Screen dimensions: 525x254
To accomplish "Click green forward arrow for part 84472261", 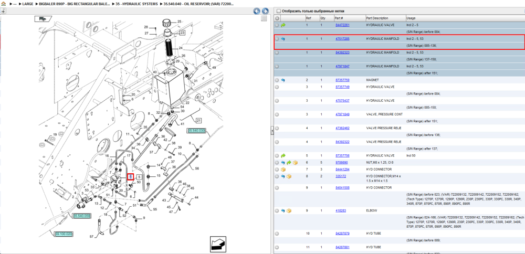I will click(283, 25).
